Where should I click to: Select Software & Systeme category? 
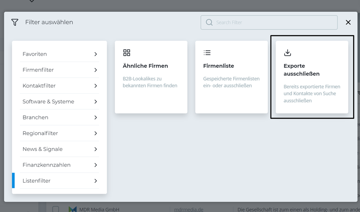(48, 102)
